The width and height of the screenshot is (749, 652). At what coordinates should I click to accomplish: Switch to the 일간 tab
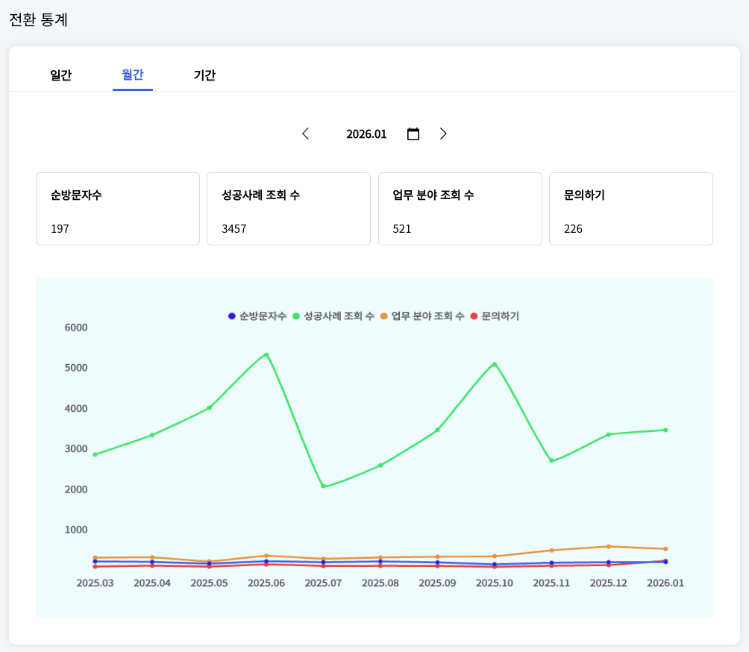click(60, 75)
